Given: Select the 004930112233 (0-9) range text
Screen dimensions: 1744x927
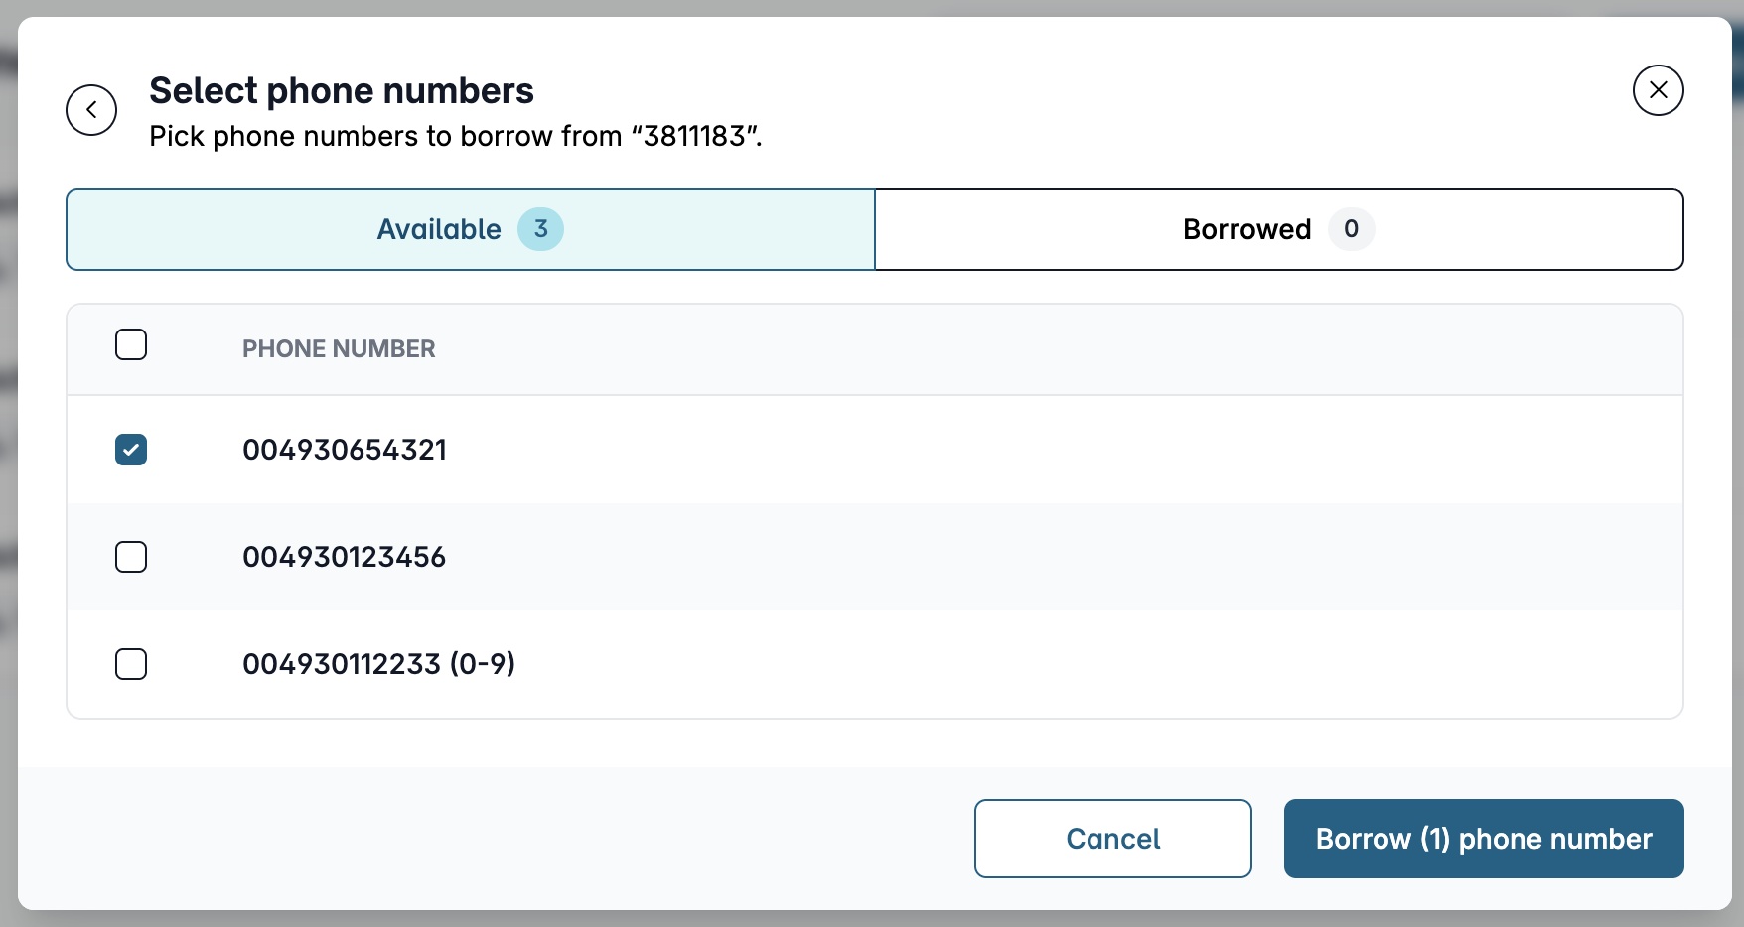Looking at the screenshot, I should point(379,664).
